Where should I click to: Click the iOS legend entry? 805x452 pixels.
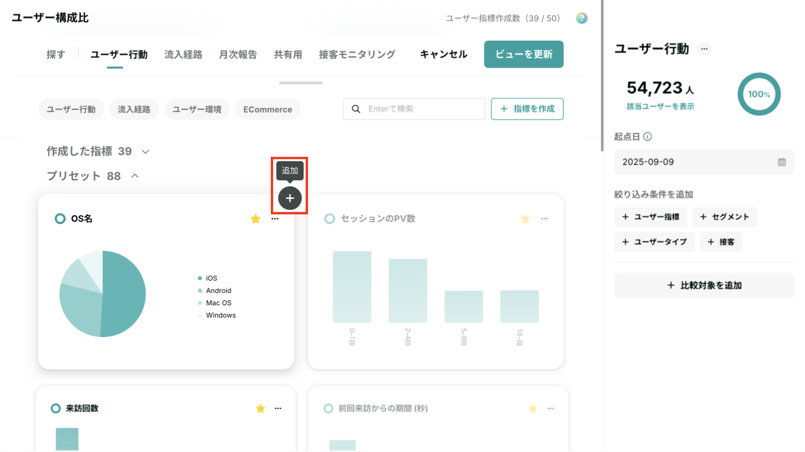[x=207, y=278]
